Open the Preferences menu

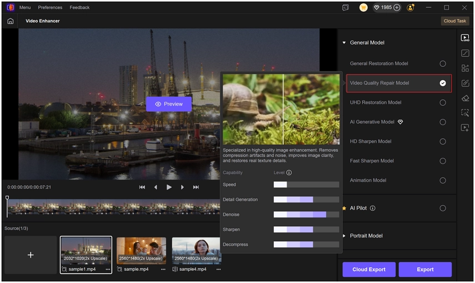pyautogui.click(x=50, y=7)
